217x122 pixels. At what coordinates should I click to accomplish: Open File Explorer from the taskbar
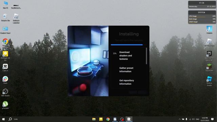pos(94,119)
